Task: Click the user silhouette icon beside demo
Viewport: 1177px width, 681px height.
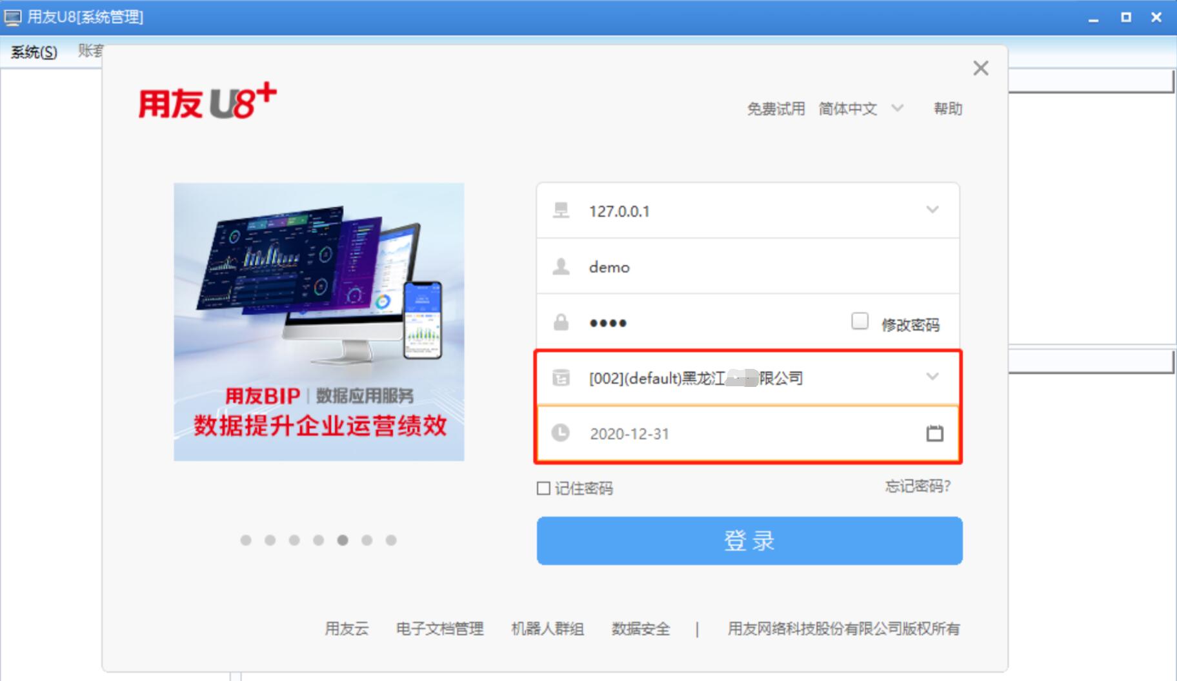Action: [561, 266]
